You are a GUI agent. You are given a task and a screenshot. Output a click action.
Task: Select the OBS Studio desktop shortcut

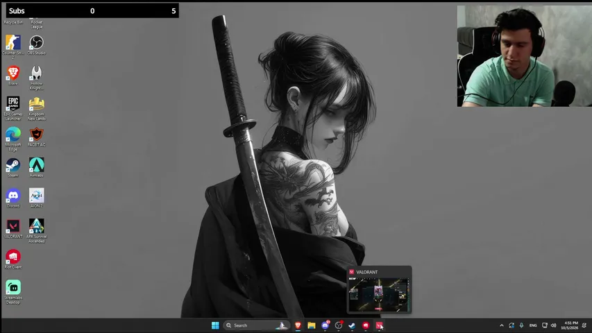37,44
